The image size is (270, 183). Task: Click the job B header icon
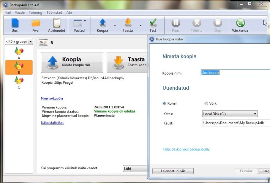pos(43,43)
